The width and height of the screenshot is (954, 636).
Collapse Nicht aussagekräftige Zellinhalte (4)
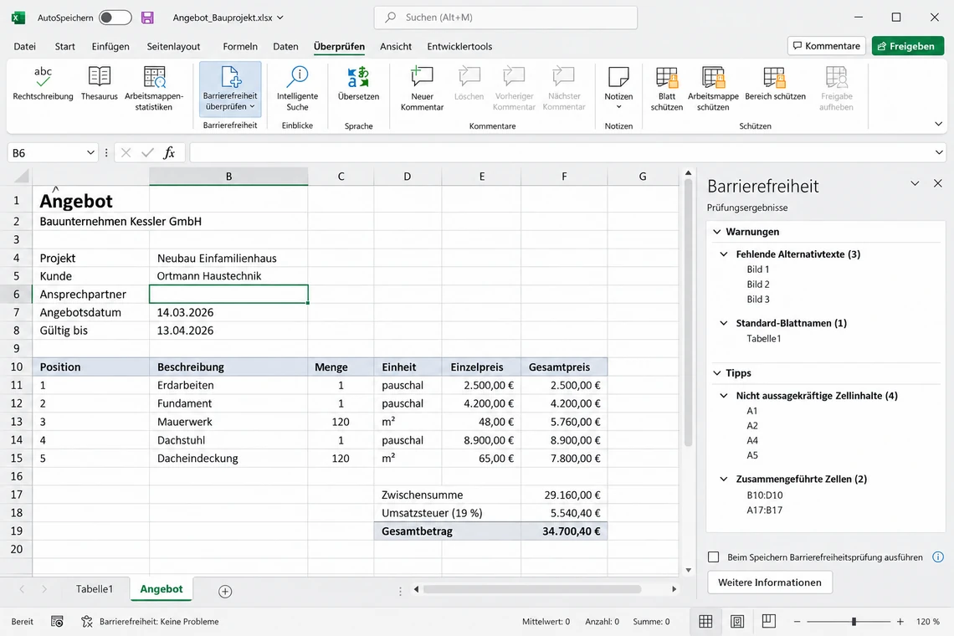click(x=723, y=395)
